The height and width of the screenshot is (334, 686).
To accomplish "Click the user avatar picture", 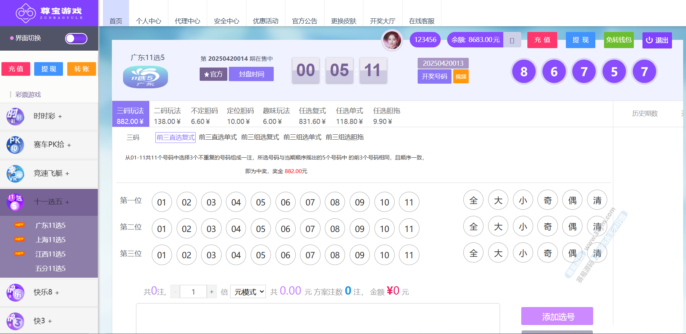I will coord(392,40).
